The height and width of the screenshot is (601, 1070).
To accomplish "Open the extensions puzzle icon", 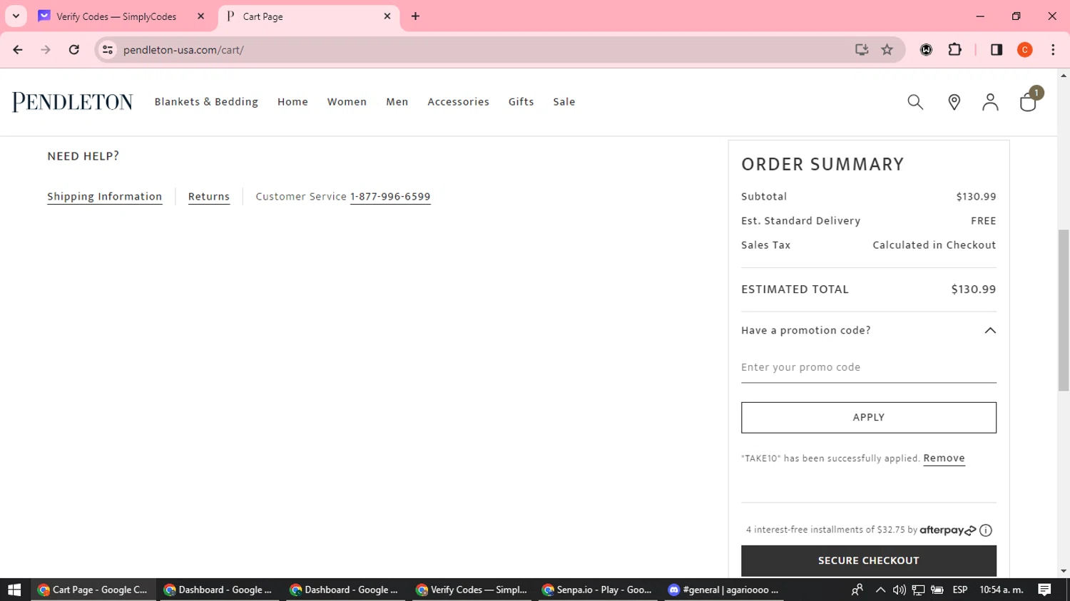I will [x=954, y=50].
